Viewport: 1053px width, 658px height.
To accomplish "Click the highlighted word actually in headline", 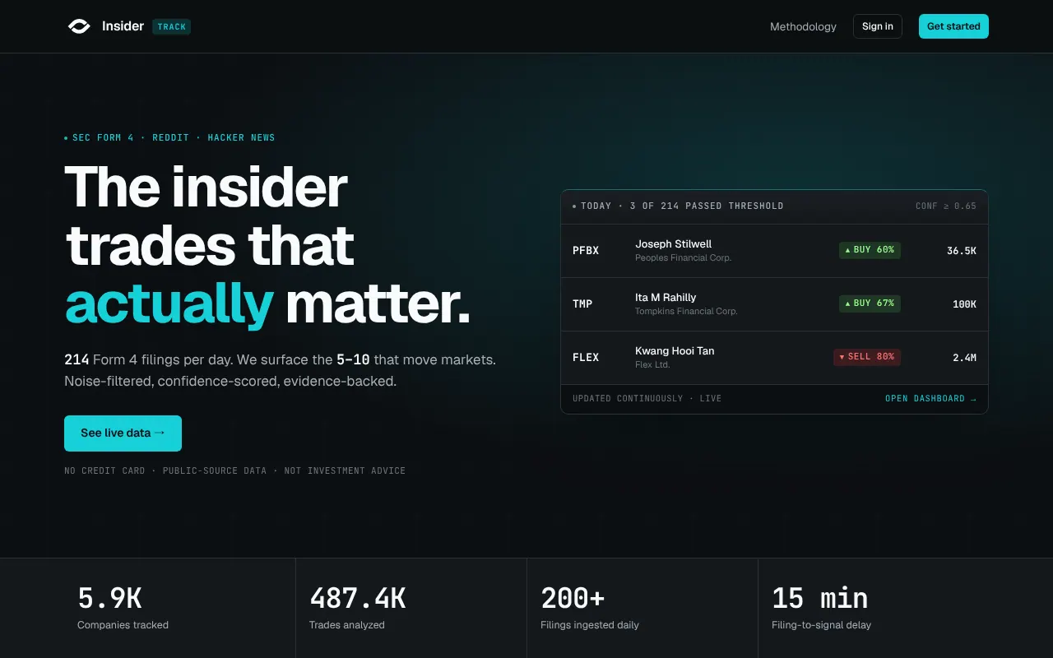I will pyautogui.click(x=169, y=304).
